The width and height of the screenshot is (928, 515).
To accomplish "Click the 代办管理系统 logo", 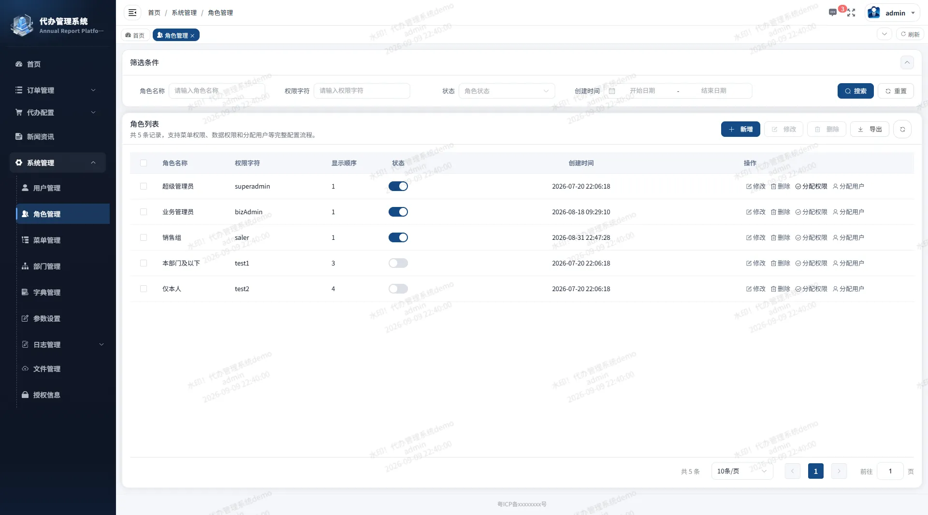I will [x=22, y=25].
